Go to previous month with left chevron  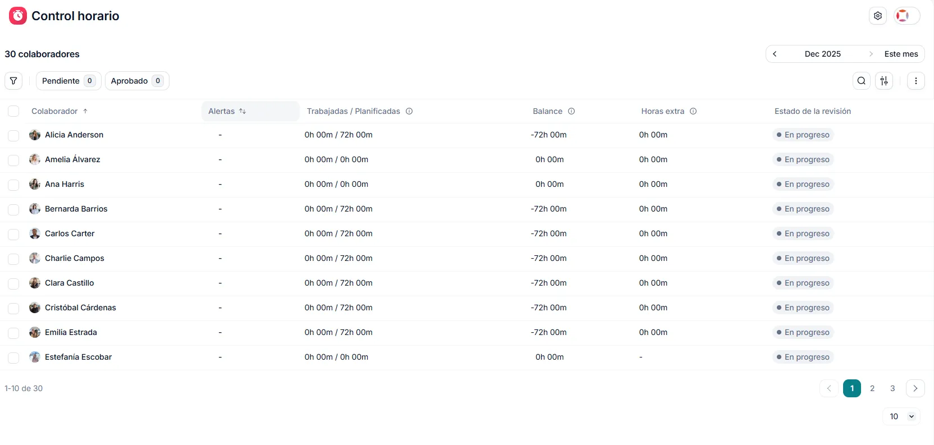[775, 54]
